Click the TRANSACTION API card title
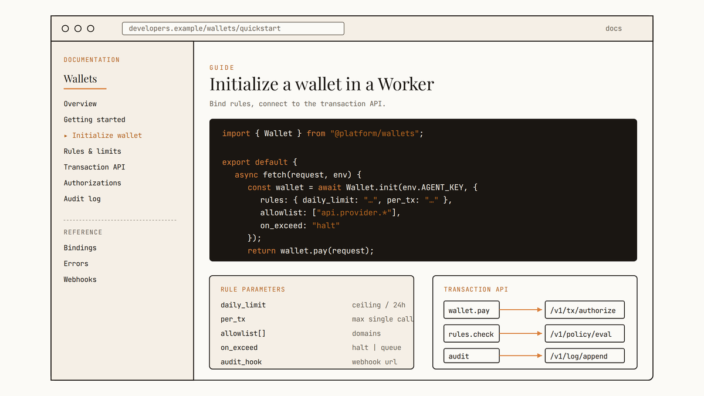This screenshot has height=396, width=704. click(476, 290)
